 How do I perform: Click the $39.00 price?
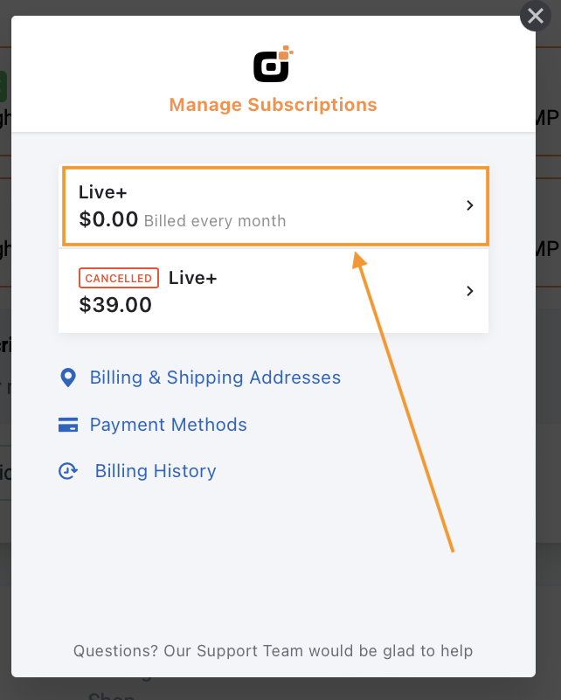[x=115, y=305]
